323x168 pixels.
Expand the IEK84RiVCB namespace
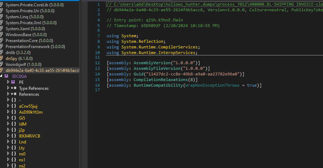click(8, 135)
